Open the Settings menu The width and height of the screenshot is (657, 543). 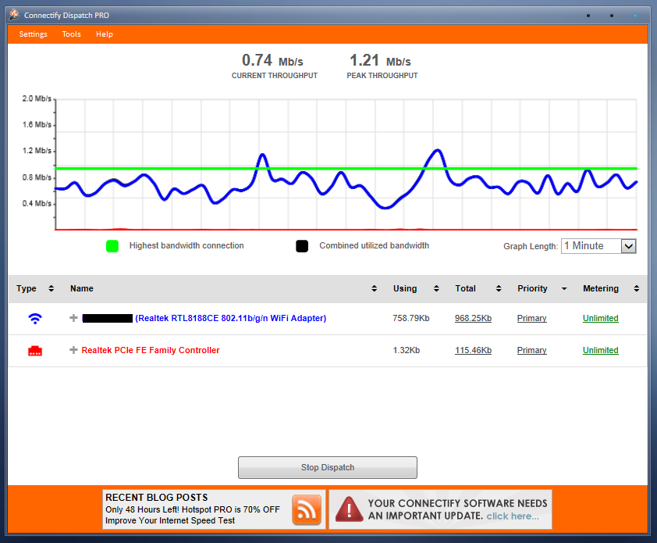coord(33,34)
